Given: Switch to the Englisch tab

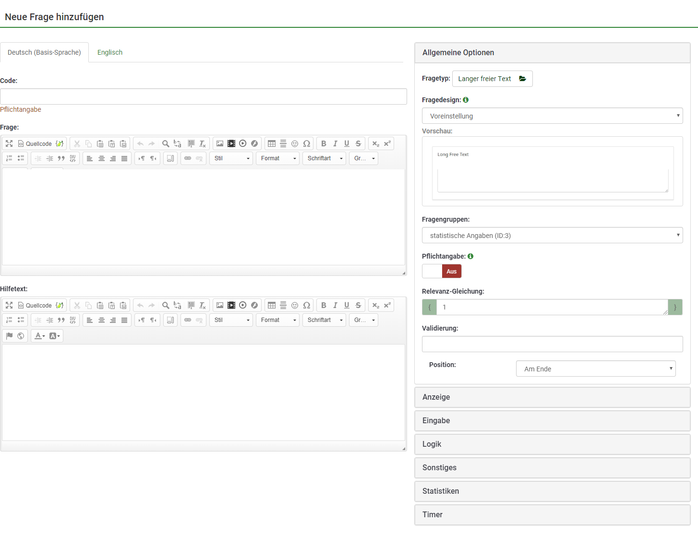Looking at the screenshot, I should tap(110, 52).
